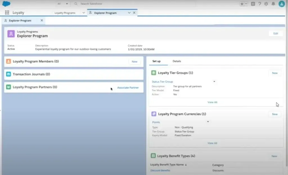Click the icon on Explorer Program workspace tab
288x175 pixels.
coord(90,13)
